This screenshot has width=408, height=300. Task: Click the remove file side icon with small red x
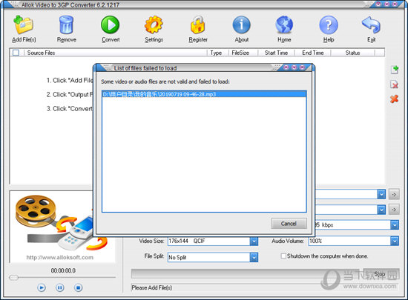pyautogui.click(x=395, y=84)
